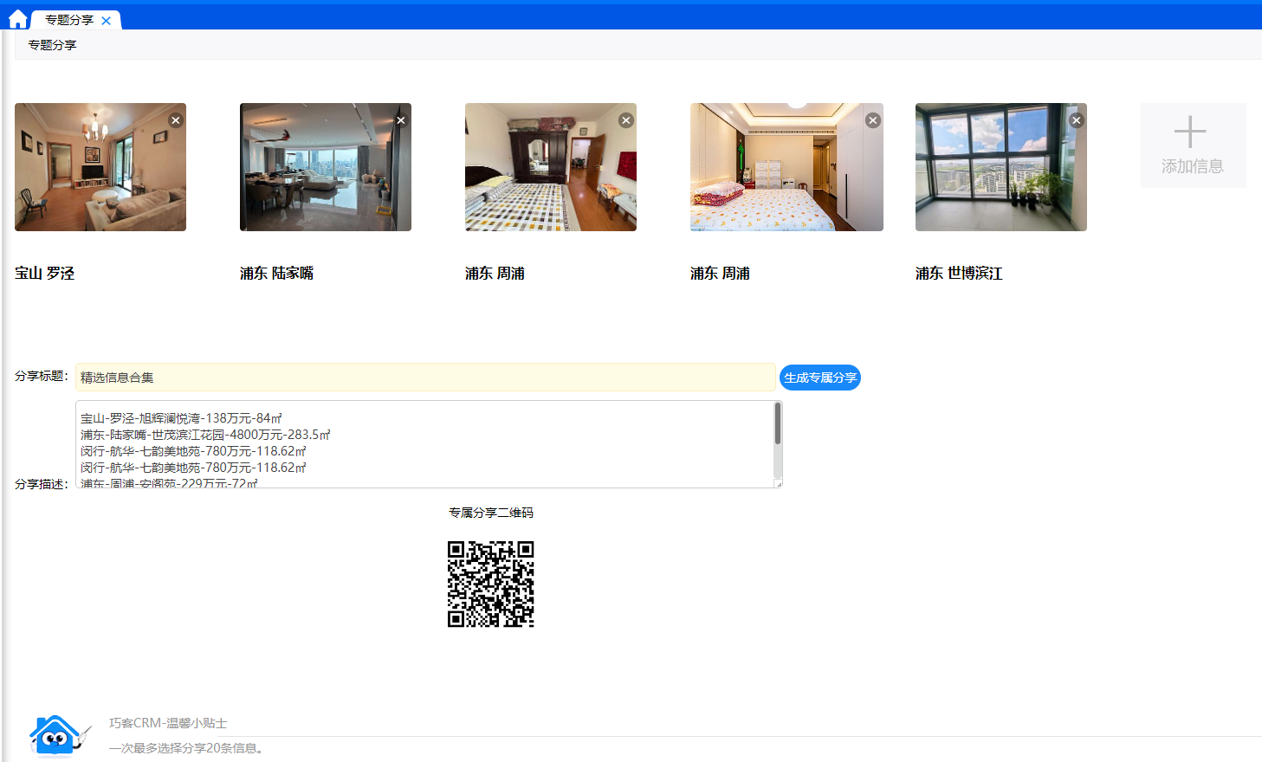The height and width of the screenshot is (762, 1262).
Task: Click the 浦东 世博滨江 listing title
Action: click(958, 274)
